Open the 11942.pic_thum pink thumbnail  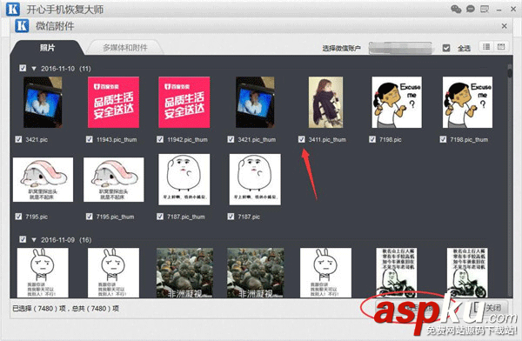(184, 103)
